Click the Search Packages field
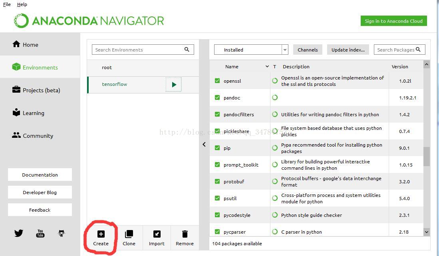Screen dimensions: 439x256 coord(399,50)
